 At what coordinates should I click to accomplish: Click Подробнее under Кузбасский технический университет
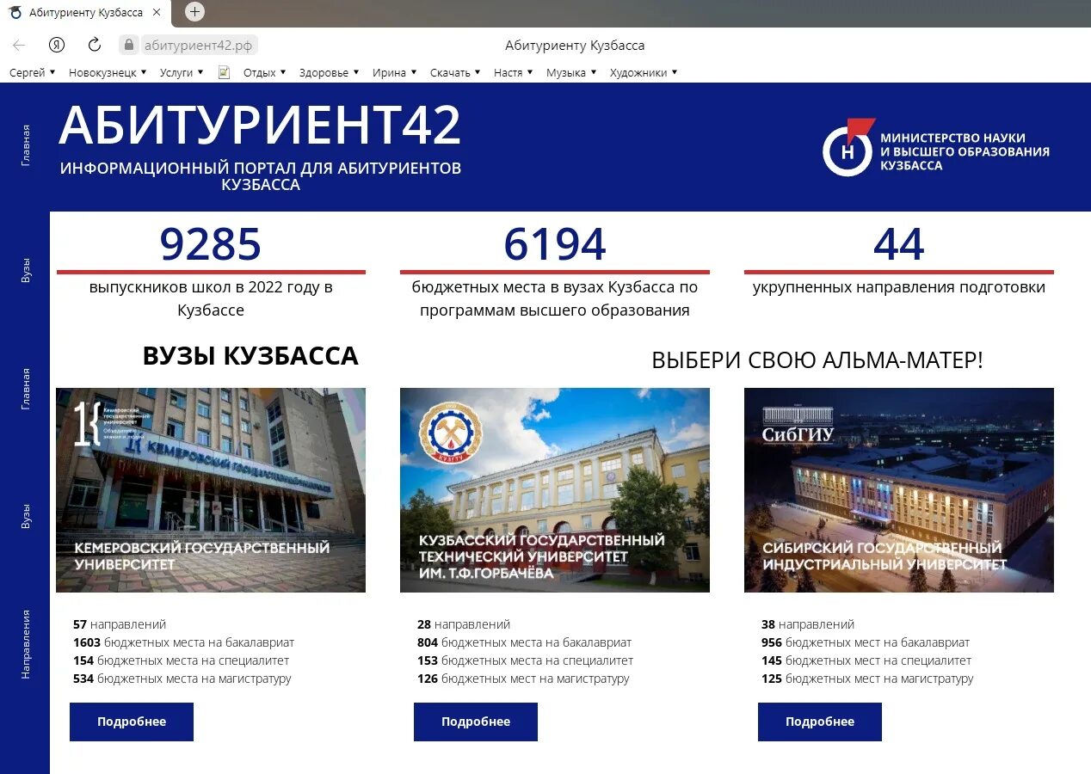[x=476, y=722]
